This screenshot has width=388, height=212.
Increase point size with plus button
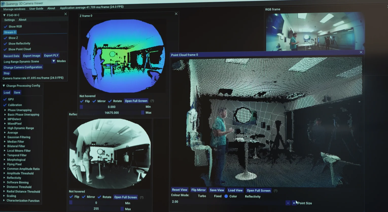pos(294,203)
